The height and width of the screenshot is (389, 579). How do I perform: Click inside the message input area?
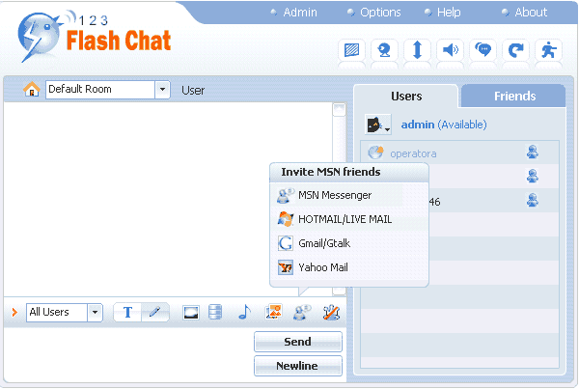point(127,354)
